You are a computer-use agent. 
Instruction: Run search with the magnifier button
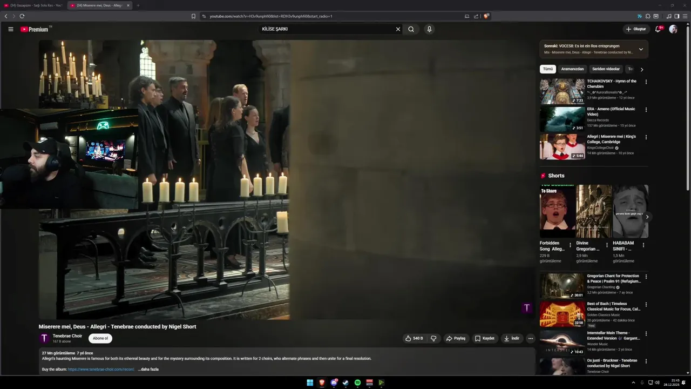(x=411, y=29)
